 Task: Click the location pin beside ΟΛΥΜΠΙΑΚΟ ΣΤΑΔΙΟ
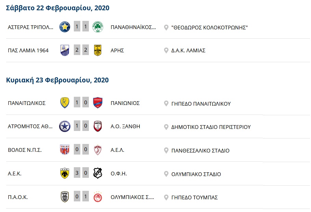point(166,174)
